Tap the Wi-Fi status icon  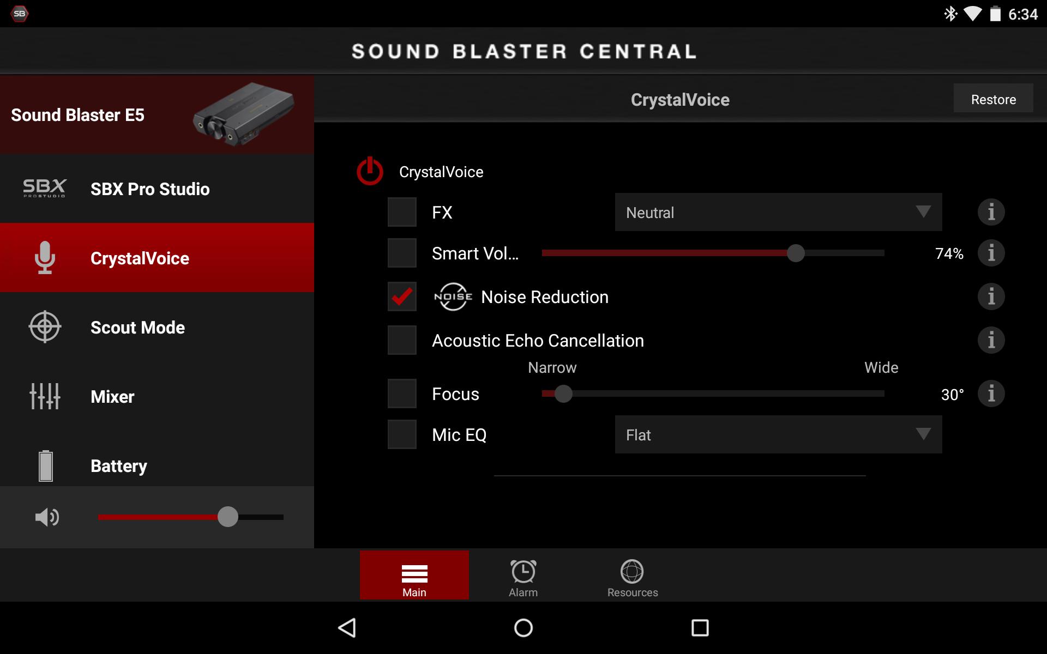click(972, 14)
